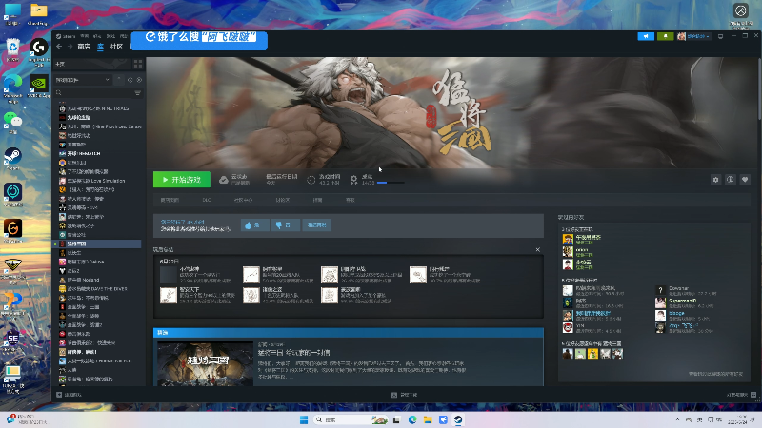Click thumbs down not recommend button
Image resolution: width=762 pixels, height=428 pixels.
click(285, 225)
